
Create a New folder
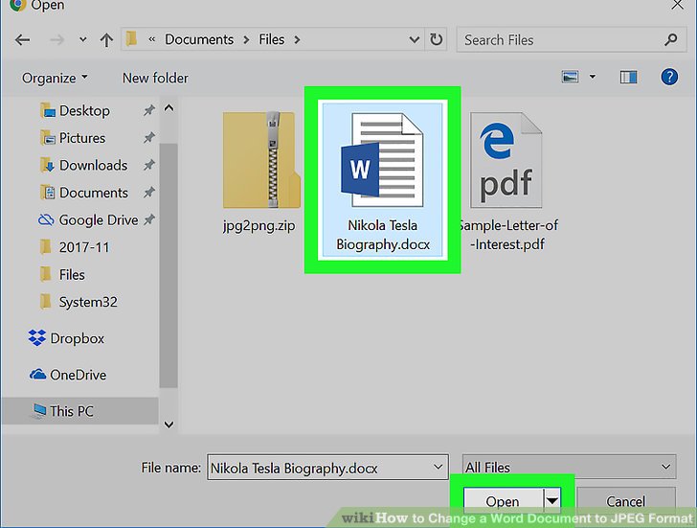pos(155,79)
